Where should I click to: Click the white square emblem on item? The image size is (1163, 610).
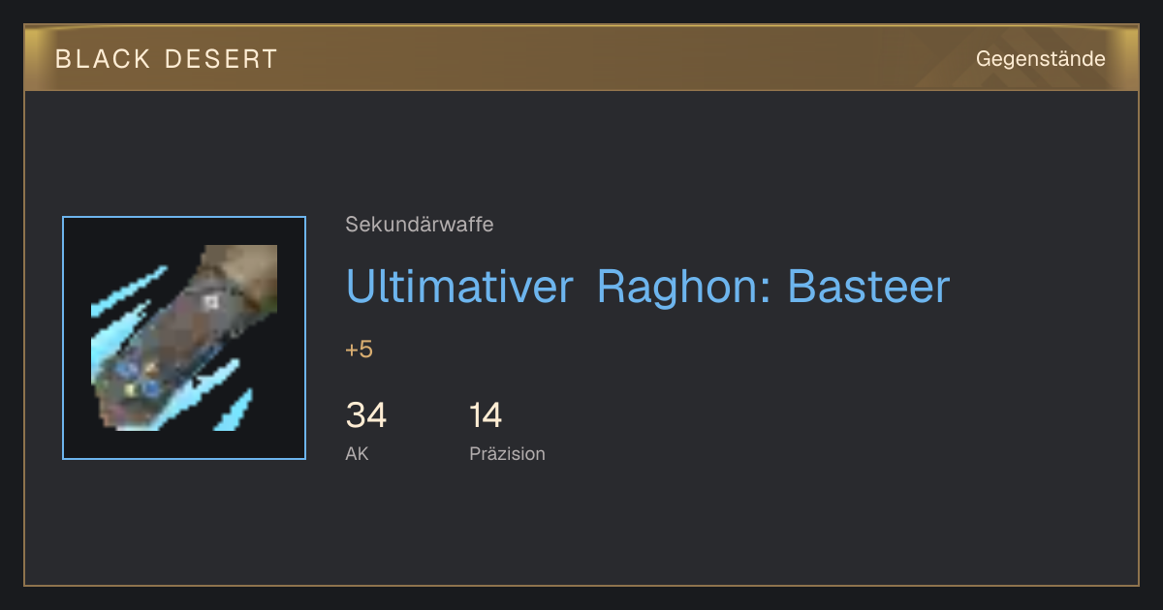click(x=210, y=302)
